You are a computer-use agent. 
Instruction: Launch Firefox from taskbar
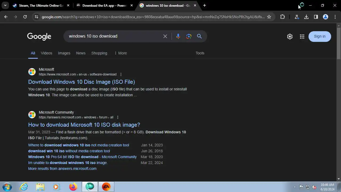click(x=73, y=187)
